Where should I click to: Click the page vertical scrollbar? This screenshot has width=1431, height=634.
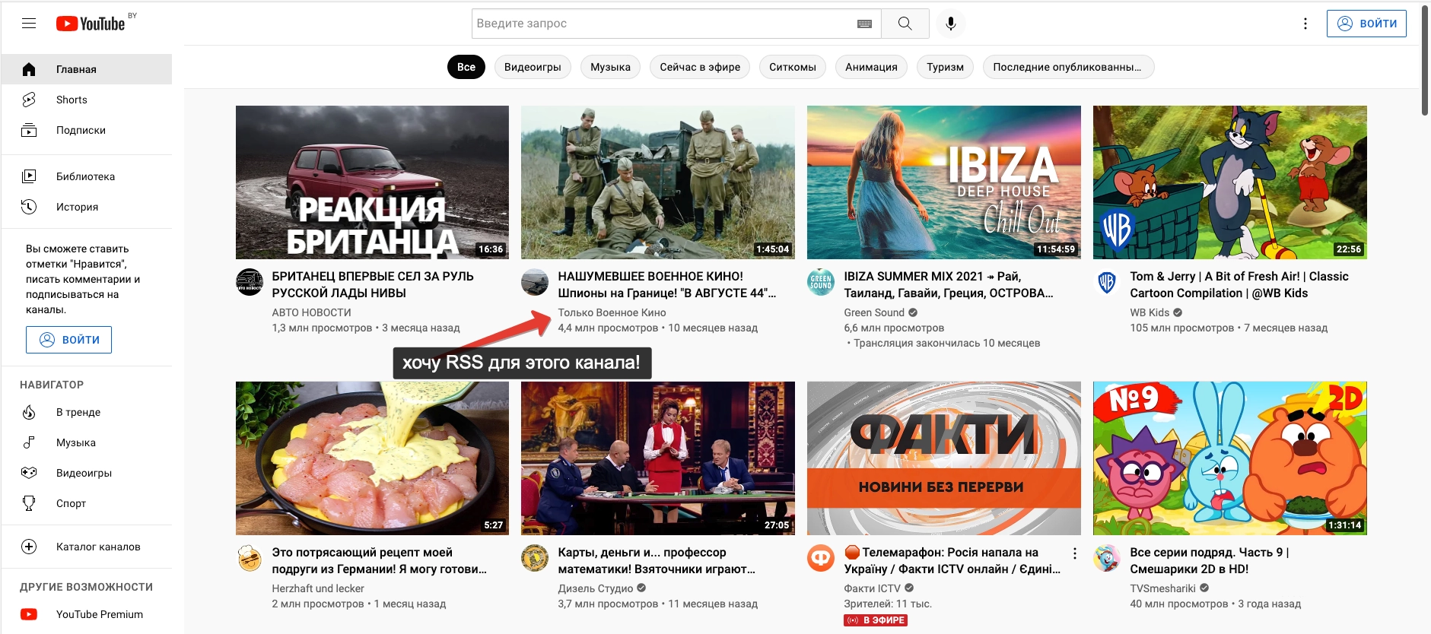click(1425, 61)
